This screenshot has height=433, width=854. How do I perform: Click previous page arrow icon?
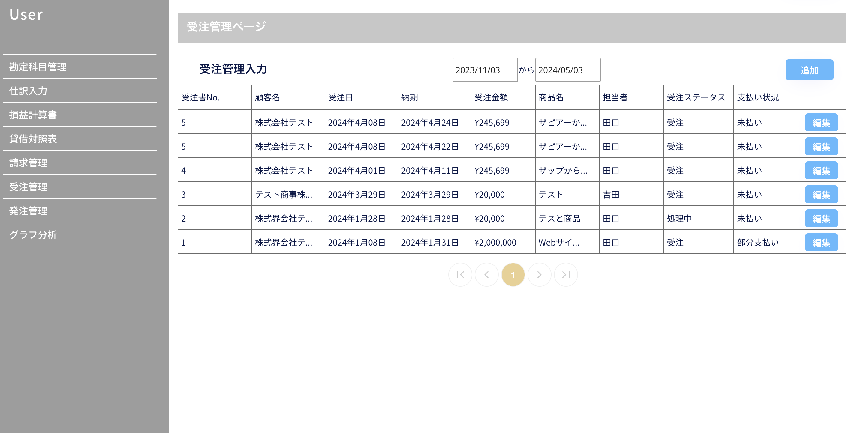tap(486, 275)
